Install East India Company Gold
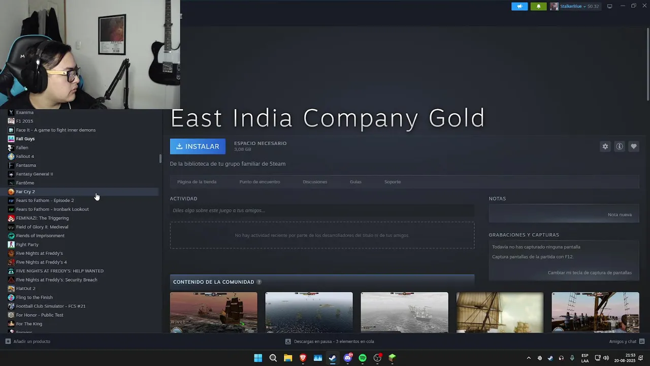The image size is (650, 366). [198, 146]
